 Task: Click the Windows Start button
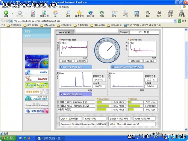click(8, 138)
